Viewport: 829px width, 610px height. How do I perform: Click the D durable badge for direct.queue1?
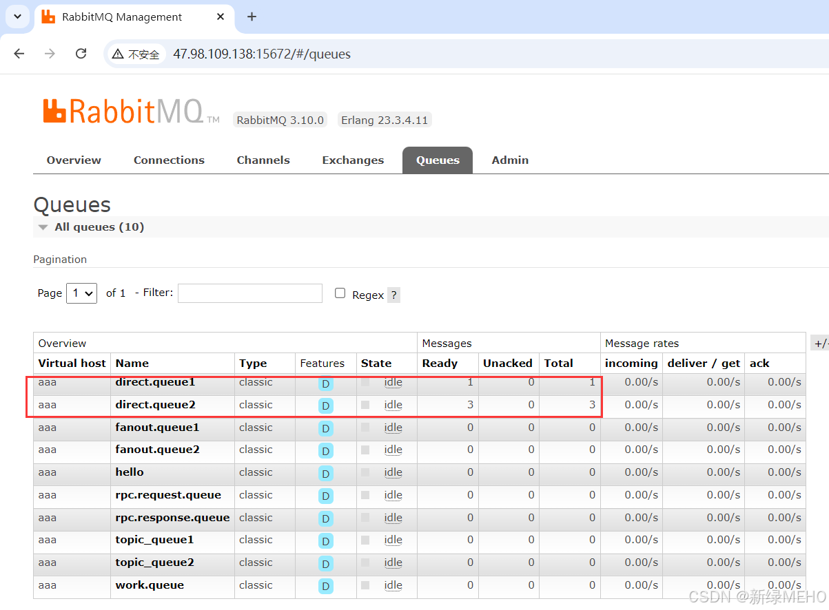(x=325, y=383)
